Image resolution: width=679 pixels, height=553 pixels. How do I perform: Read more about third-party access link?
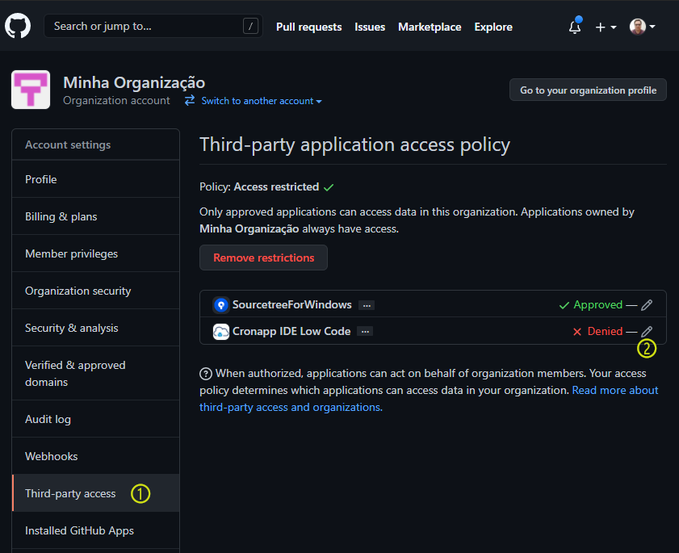coord(429,399)
